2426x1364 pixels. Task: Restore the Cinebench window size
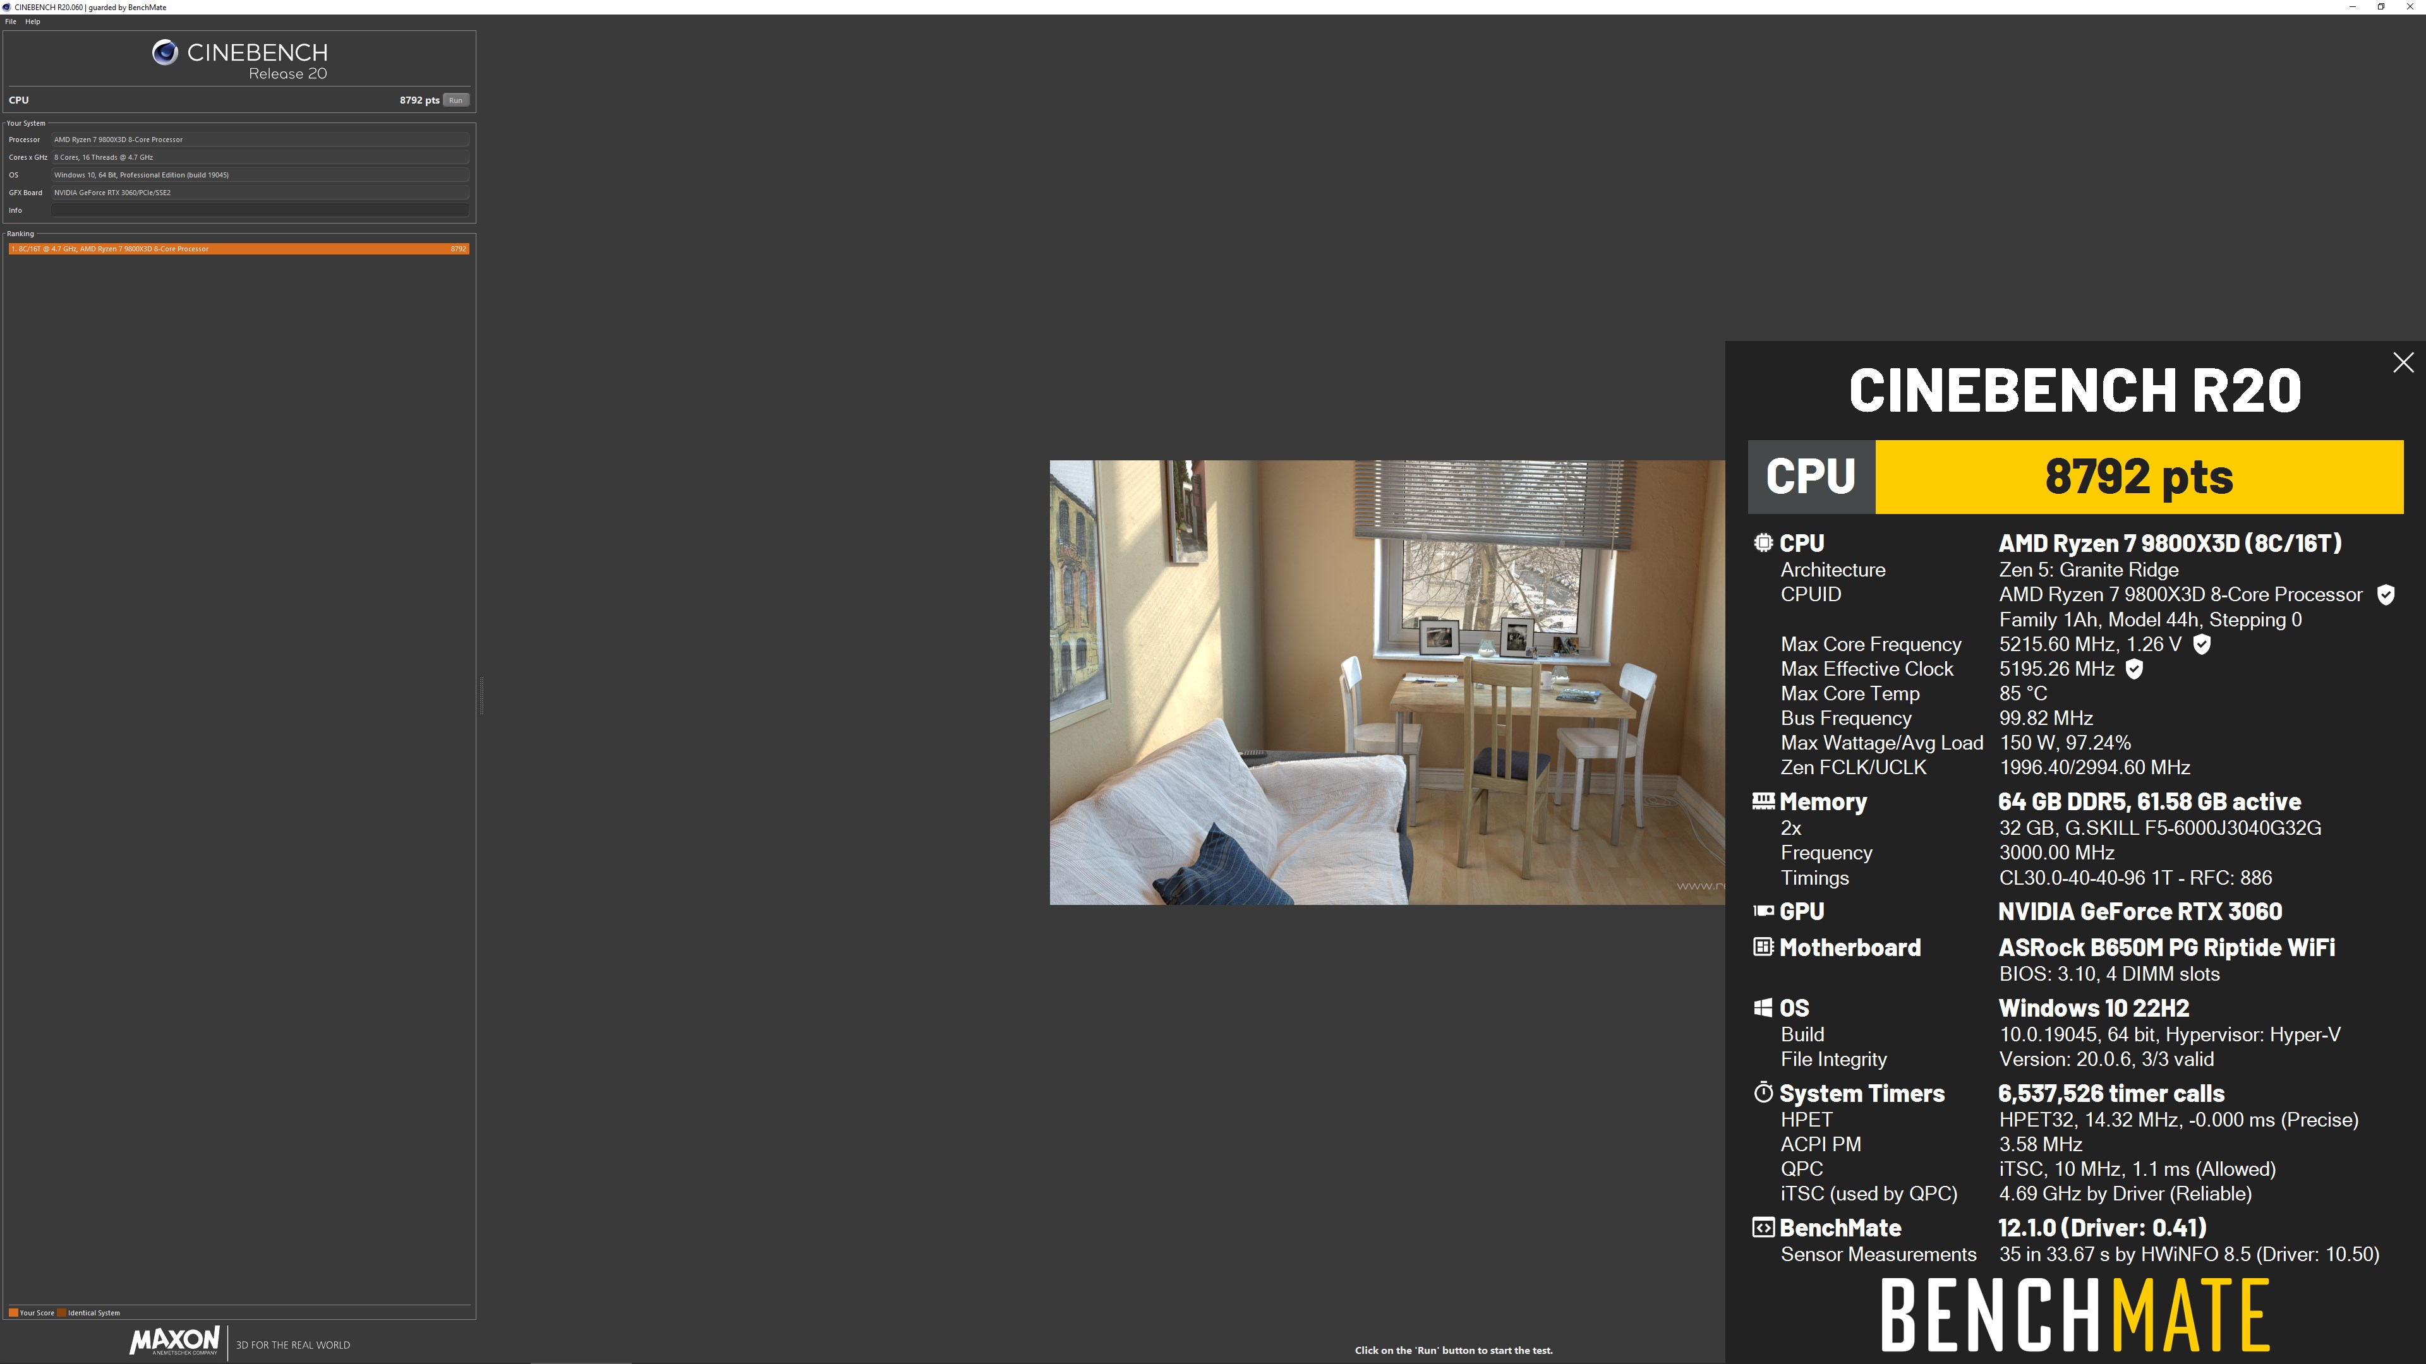pyautogui.click(x=2381, y=6)
